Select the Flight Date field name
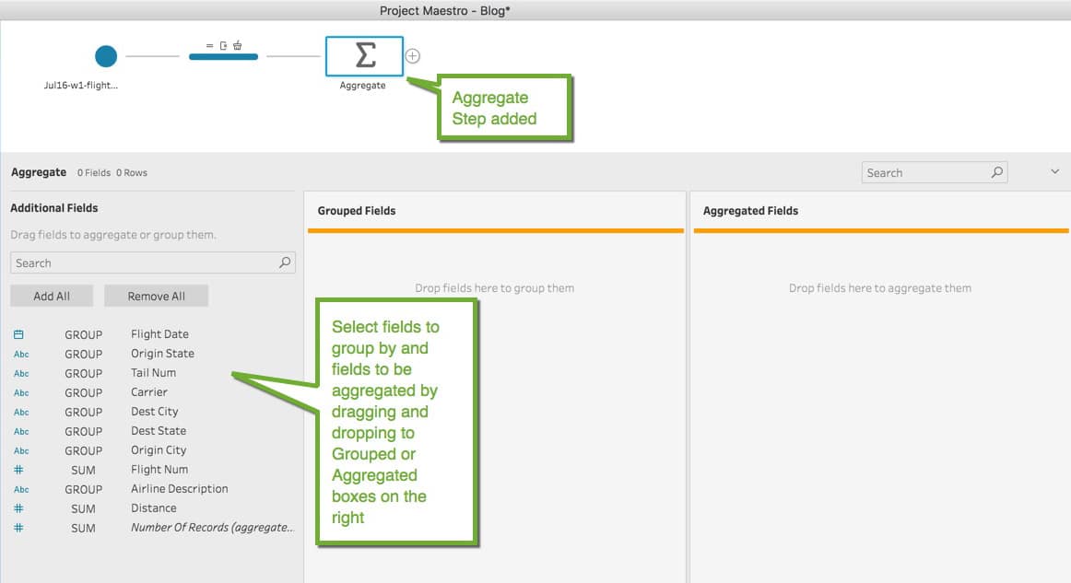Viewport: 1071px width, 583px height. [159, 333]
